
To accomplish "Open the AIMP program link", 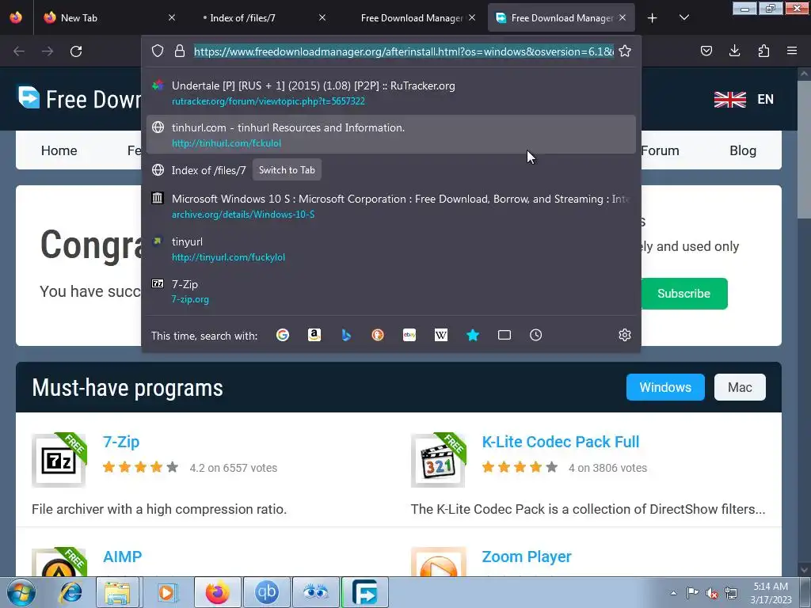I will click(122, 557).
